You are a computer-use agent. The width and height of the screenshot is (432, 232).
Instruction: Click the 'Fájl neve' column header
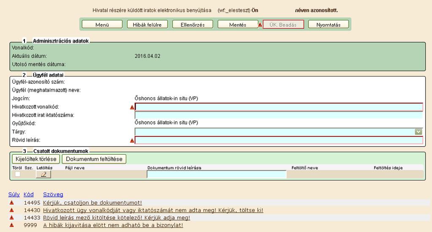75,168
